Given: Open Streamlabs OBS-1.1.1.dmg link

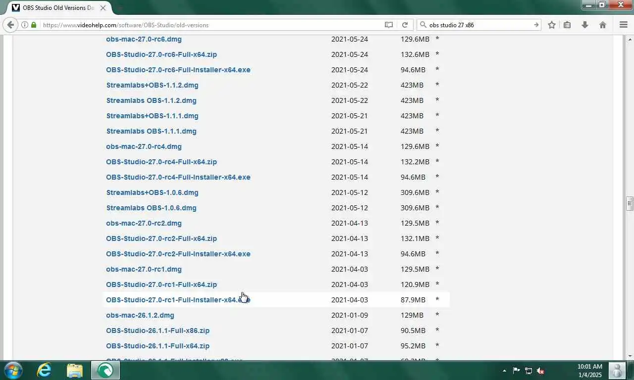Looking at the screenshot, I should point(152,131).
